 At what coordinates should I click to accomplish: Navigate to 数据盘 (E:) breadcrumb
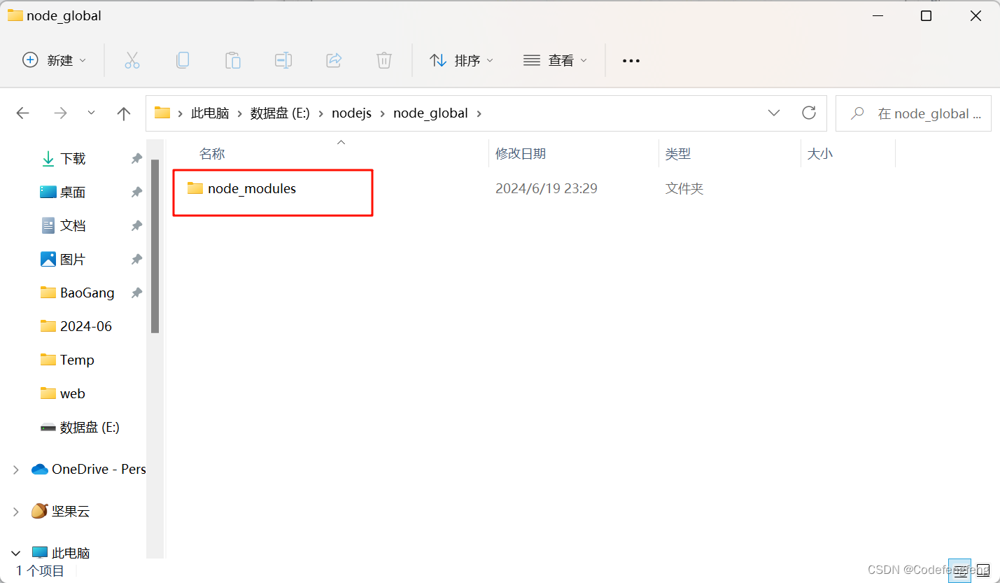point(280,113)
